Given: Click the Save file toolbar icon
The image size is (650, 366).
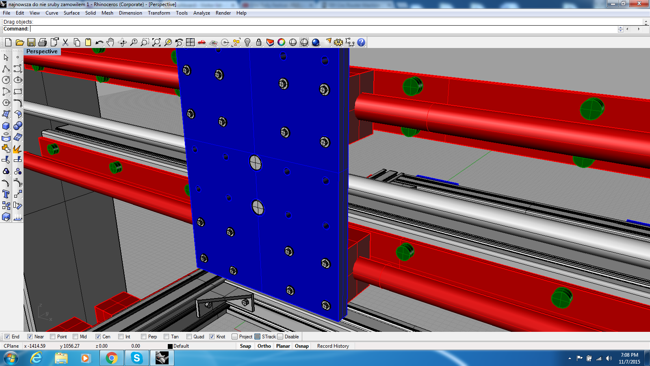Looking at the screenshot, I should pyautogui.click(x=31, y=42).
